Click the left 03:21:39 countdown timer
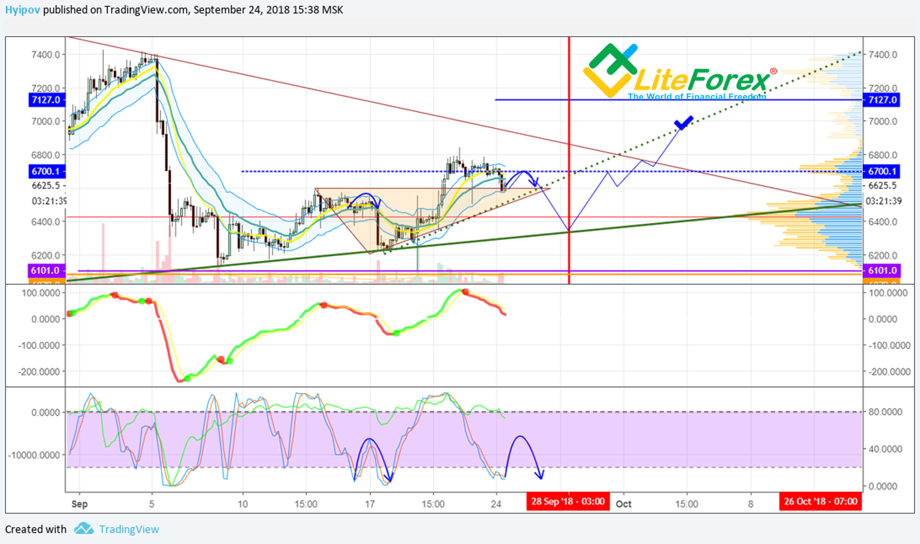920x544 pixels. tap(49, 201)
